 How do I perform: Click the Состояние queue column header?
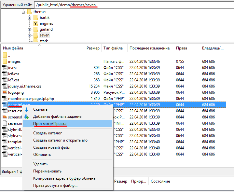(x=165, y=181)
